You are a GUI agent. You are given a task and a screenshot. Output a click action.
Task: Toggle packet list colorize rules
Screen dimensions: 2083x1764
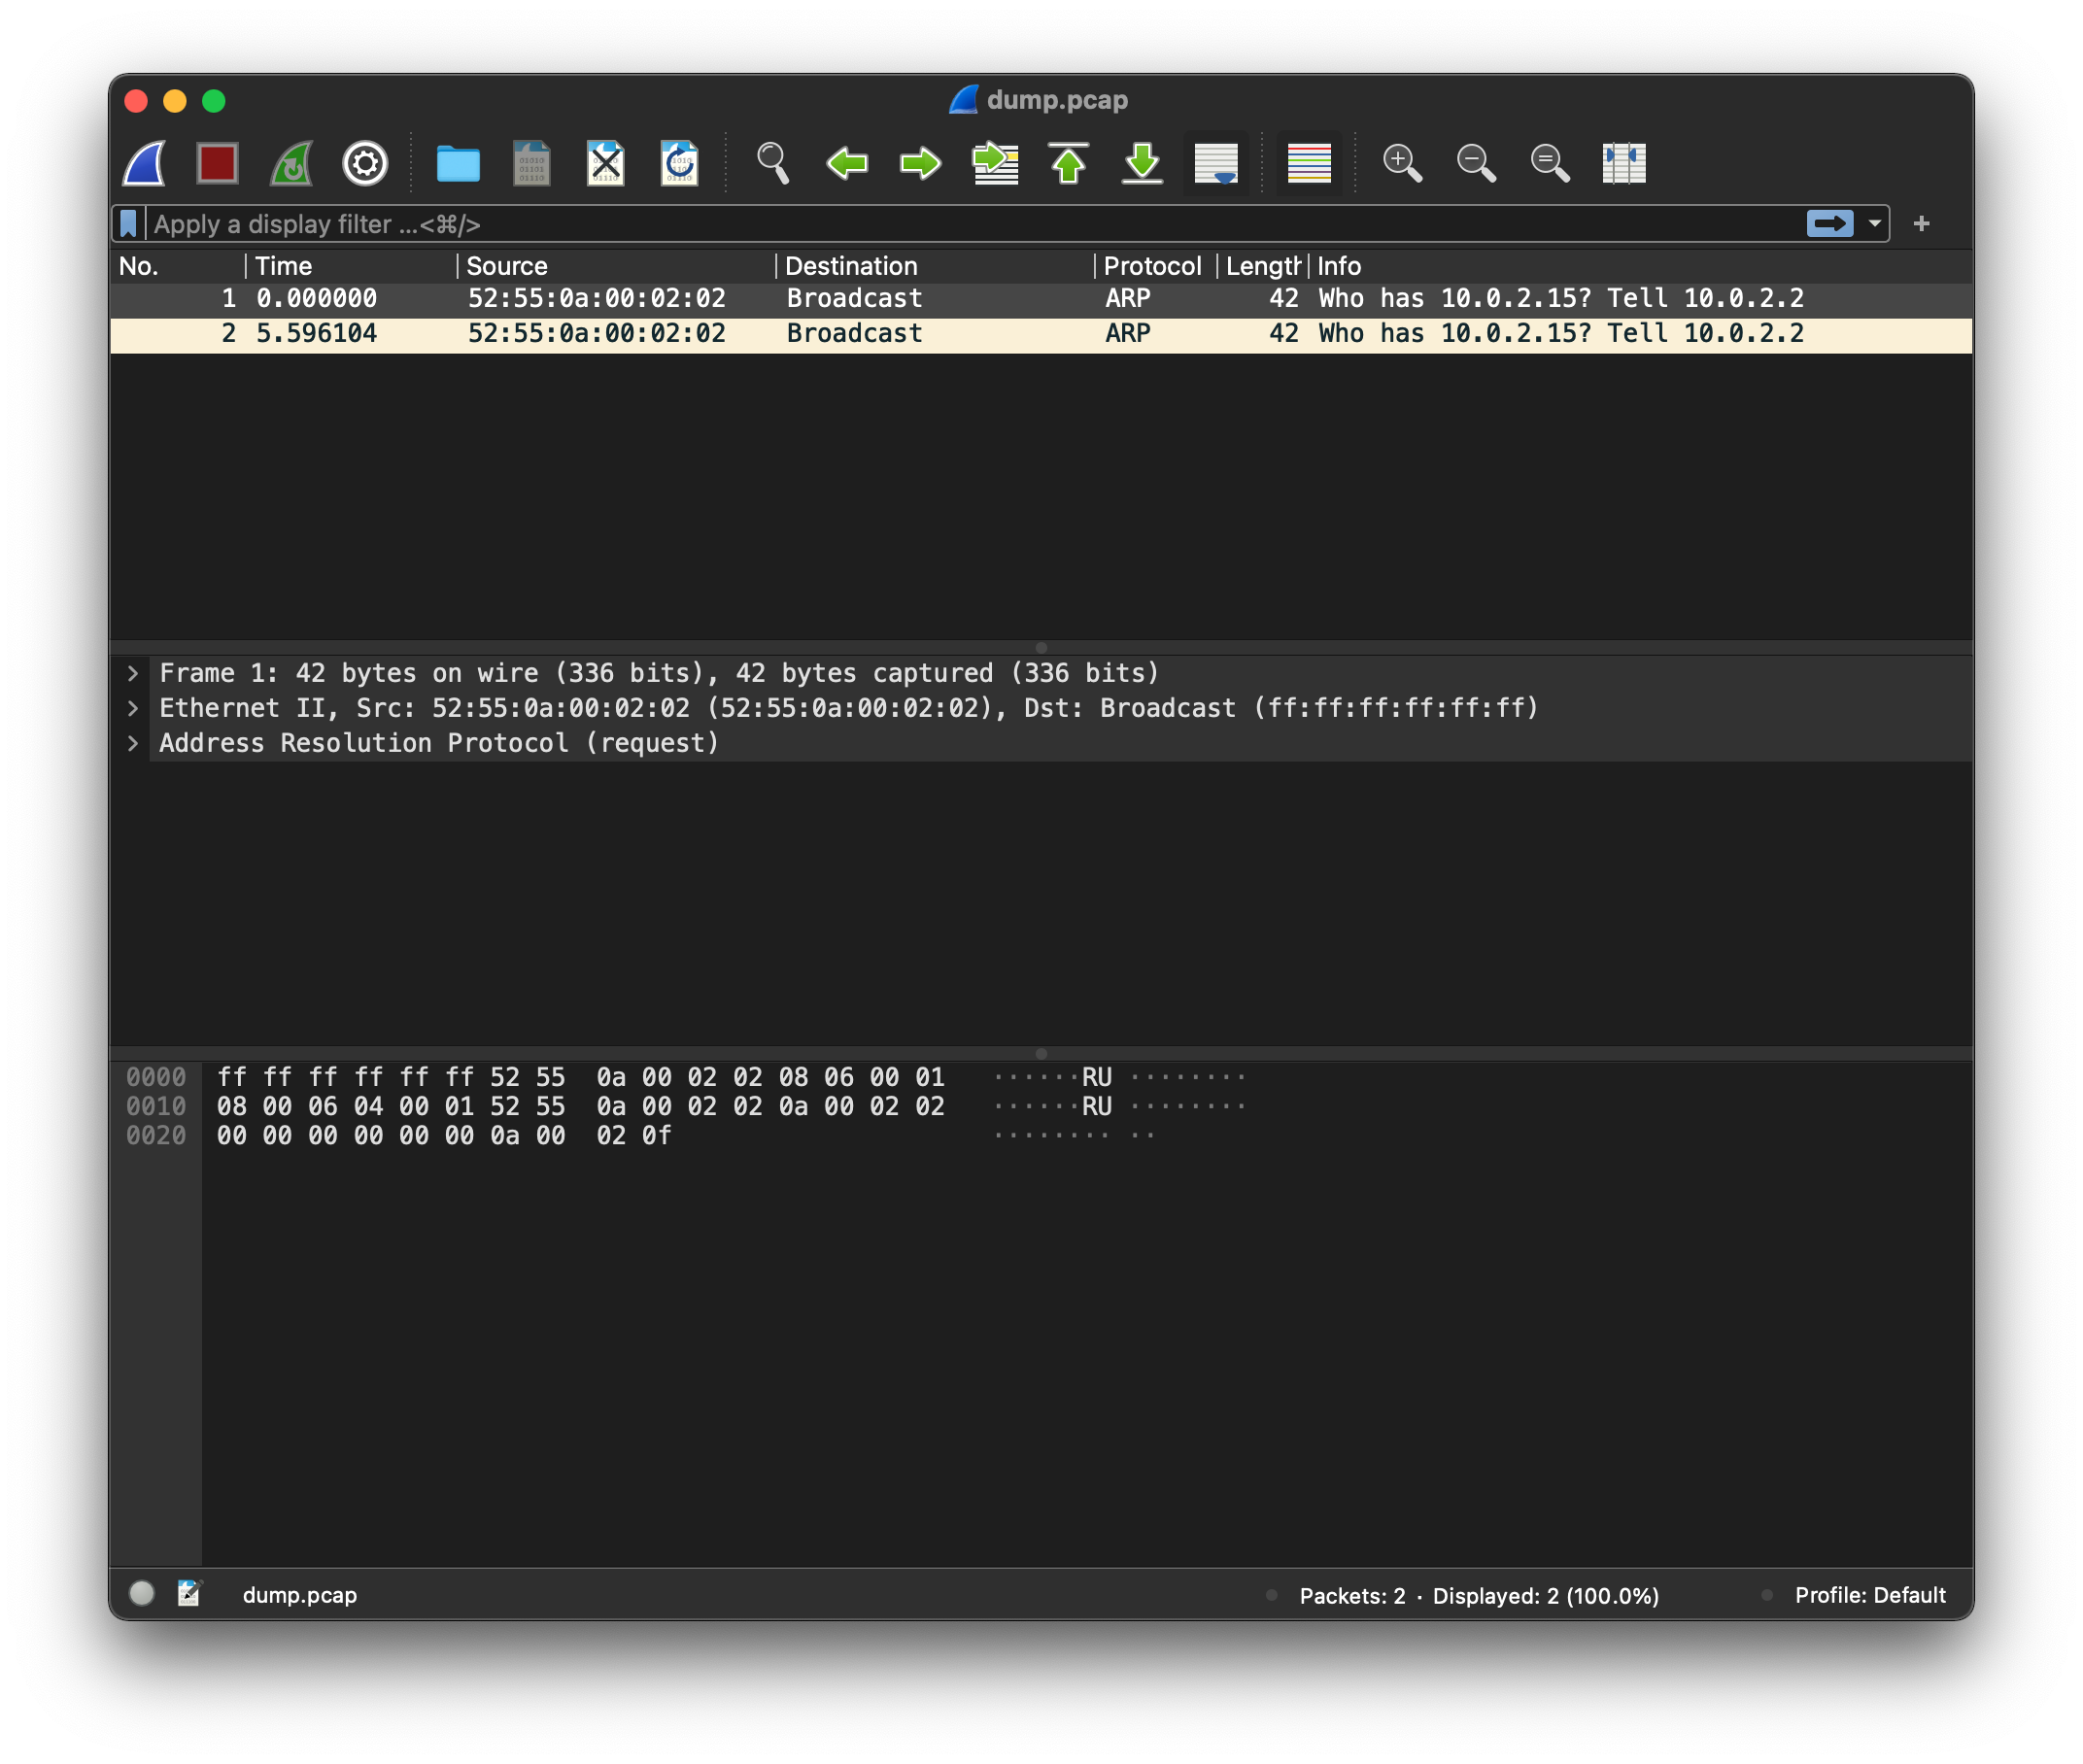(x=1308, y=163)
